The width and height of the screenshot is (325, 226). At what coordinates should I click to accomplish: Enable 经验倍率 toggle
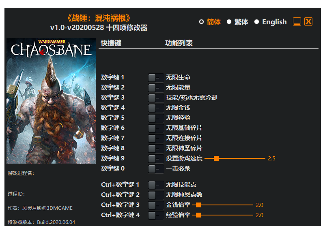point(156,215)
